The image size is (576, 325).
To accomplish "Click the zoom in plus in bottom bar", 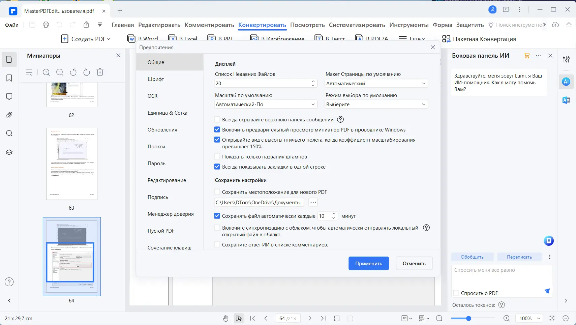I will pyautogui.click(x=507, y=318).
